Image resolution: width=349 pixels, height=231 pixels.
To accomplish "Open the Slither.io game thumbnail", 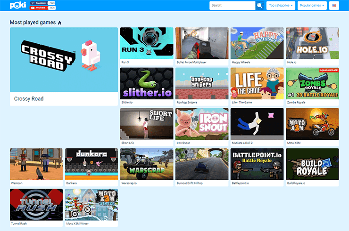I will pyautogui.click(x=147, y=84).
